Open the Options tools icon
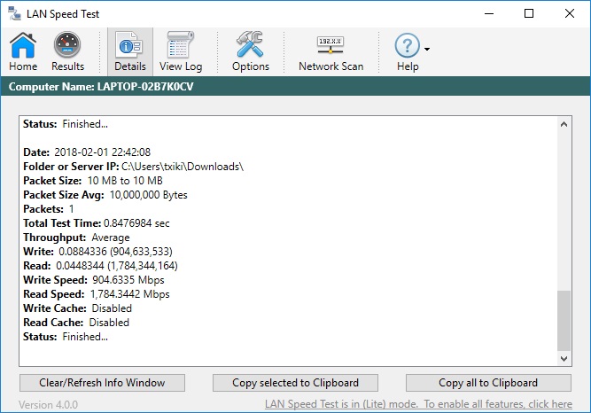The image size is (591, 413). point(250,51)
